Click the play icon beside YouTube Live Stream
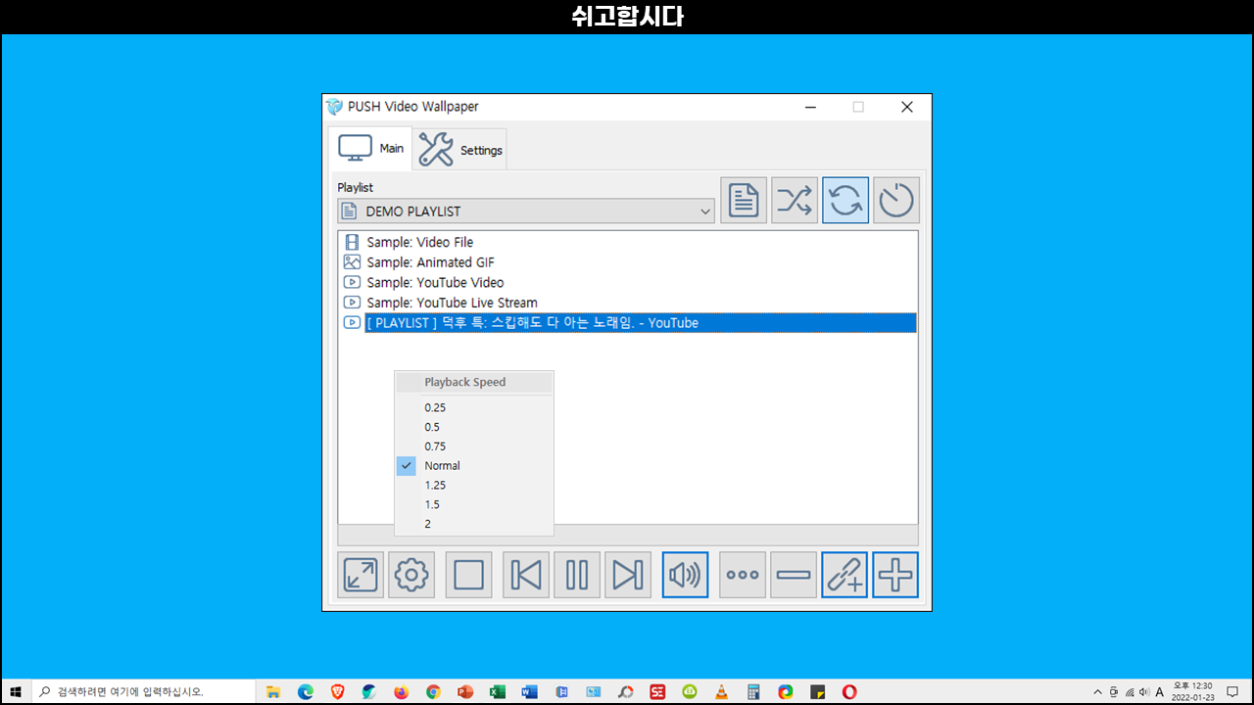Screen dimensions: 1254x705 (352, 303)
